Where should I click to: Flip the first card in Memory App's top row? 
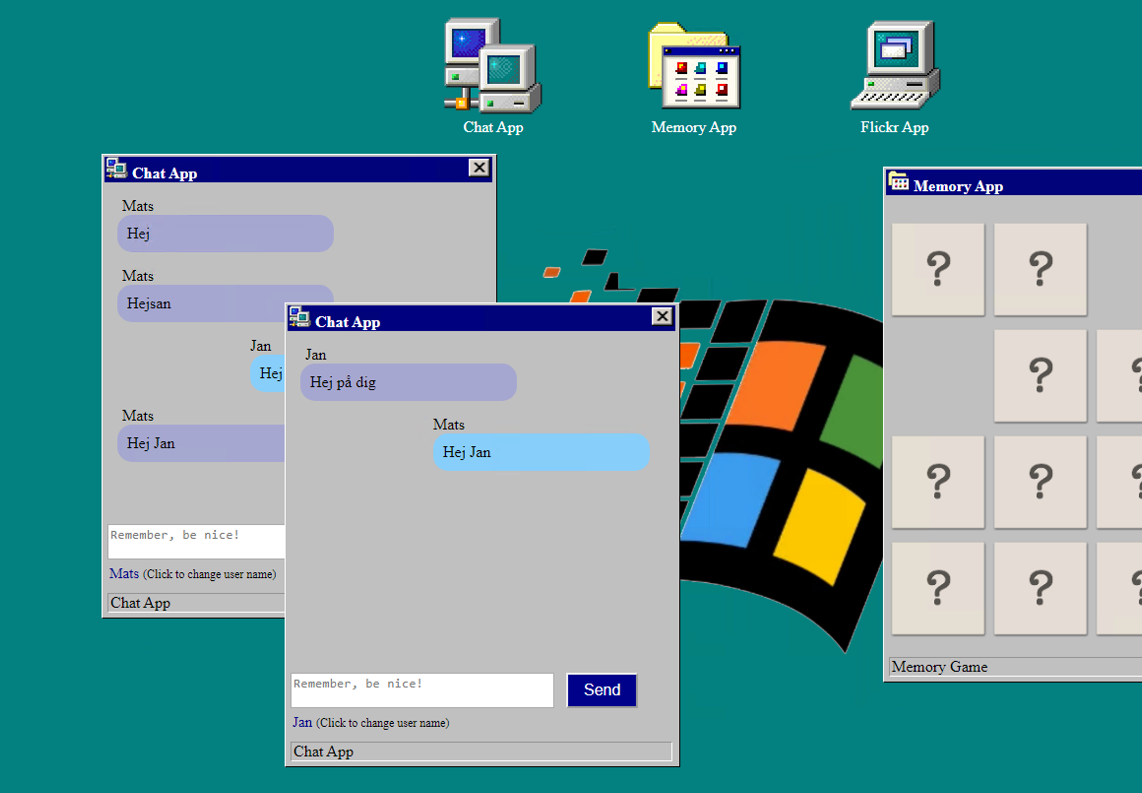tap(938, 269)
